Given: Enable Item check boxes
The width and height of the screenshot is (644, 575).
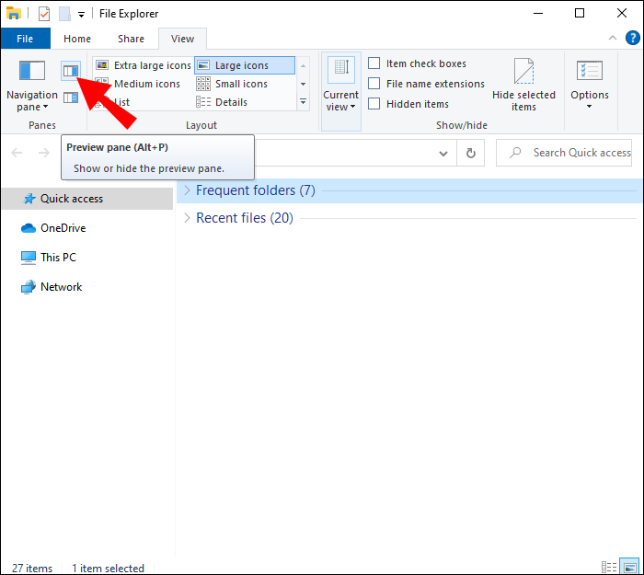Looking at the screenshot, I should tap(374, 63).
